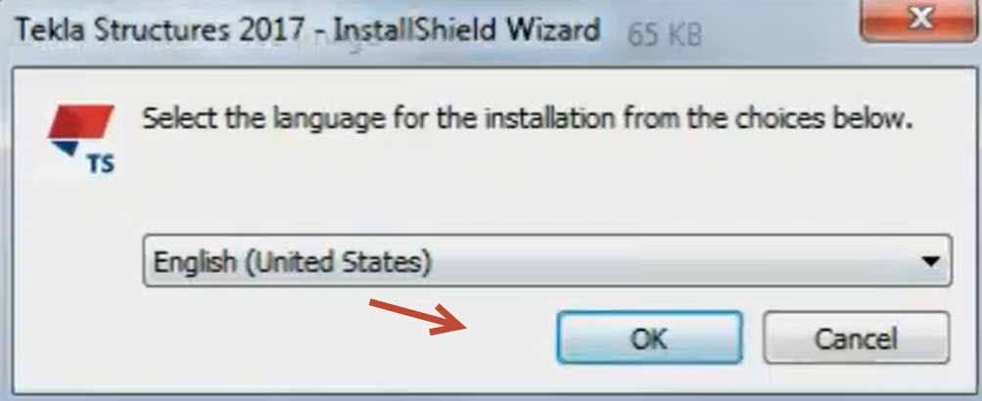This screenshot has height=401, width=982.
Task: Select the English (United States) language text
Action: (x=293, y=261)
